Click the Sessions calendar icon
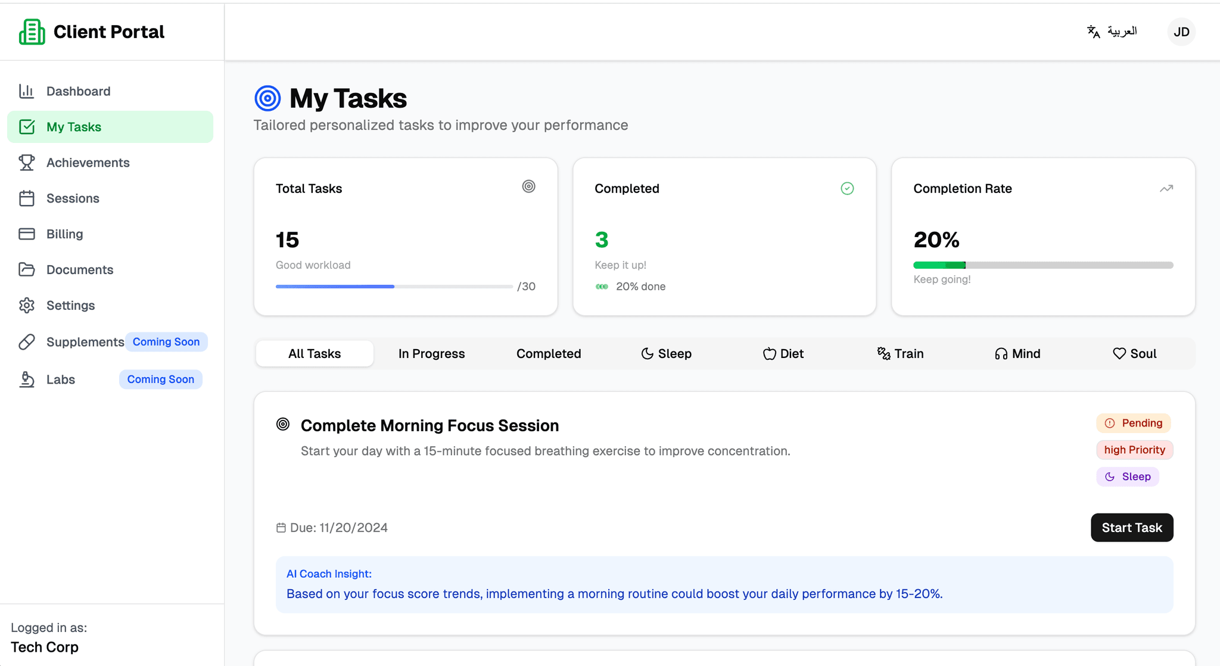The height and width of the screenshot is (666, 1220). pos(27,198)
